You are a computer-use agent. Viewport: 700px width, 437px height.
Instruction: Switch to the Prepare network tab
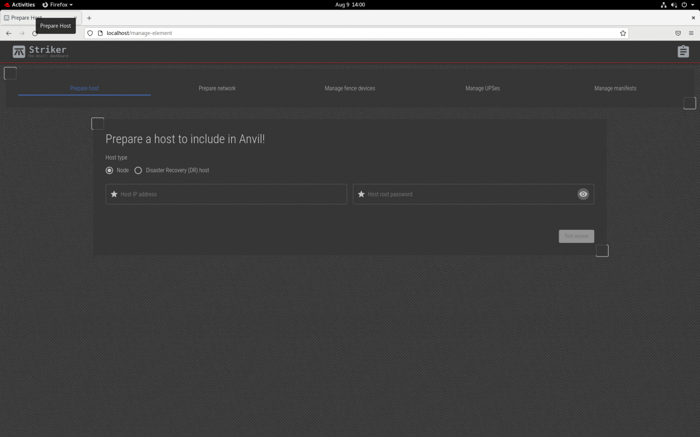217,88
